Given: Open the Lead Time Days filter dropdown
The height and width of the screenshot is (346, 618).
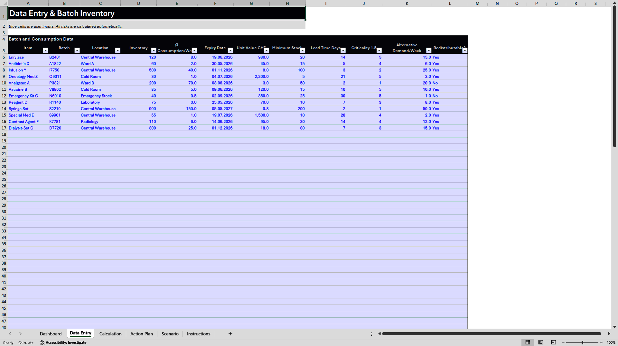Looking at the screenshot, I should tap(343, 50).
